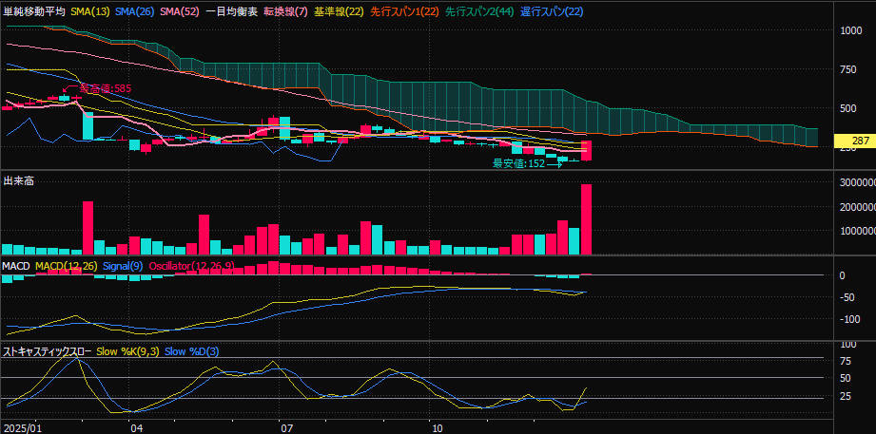
Task: Click the 出来高 volume panel title
Action: pos(18,180)
